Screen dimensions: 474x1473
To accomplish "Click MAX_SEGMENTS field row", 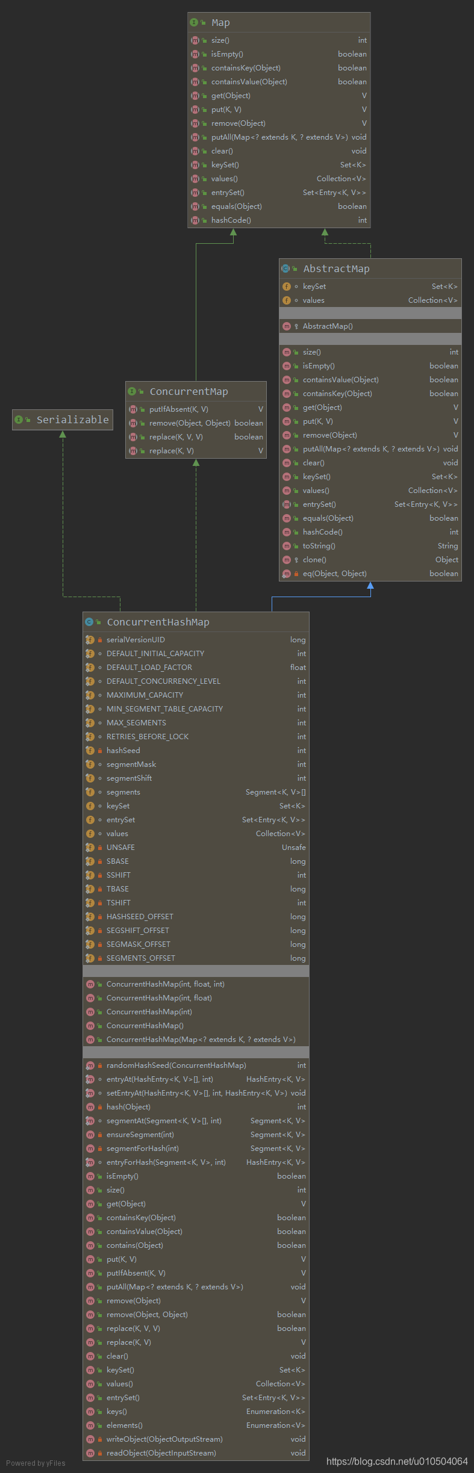I will [x=196, y=723].
